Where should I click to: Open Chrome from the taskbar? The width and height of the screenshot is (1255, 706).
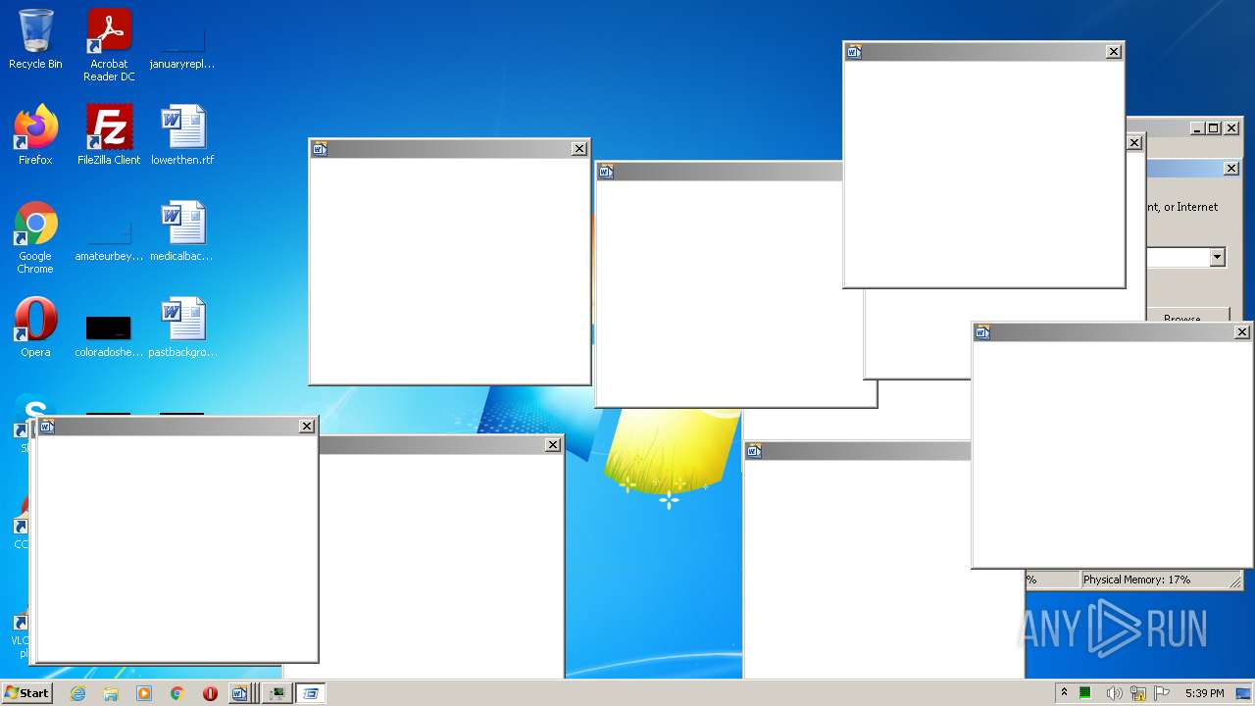[177, 693]
